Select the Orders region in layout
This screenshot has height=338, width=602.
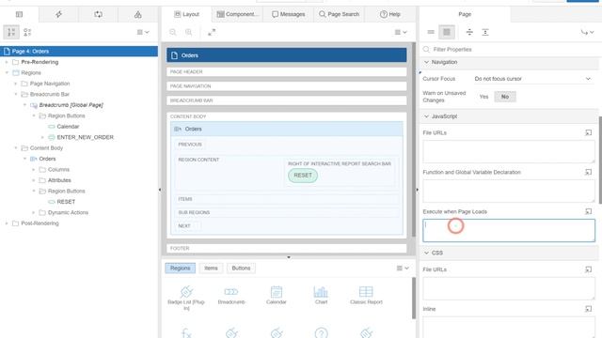click(286, 130)
